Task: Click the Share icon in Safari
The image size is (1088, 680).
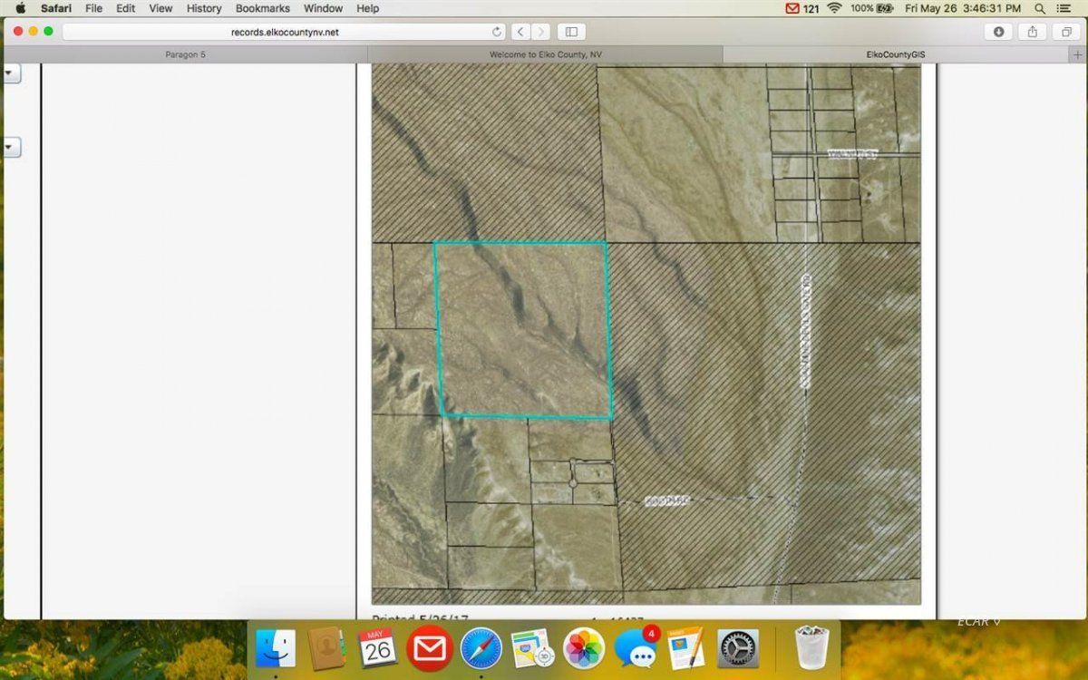Action: point(1033,32)
